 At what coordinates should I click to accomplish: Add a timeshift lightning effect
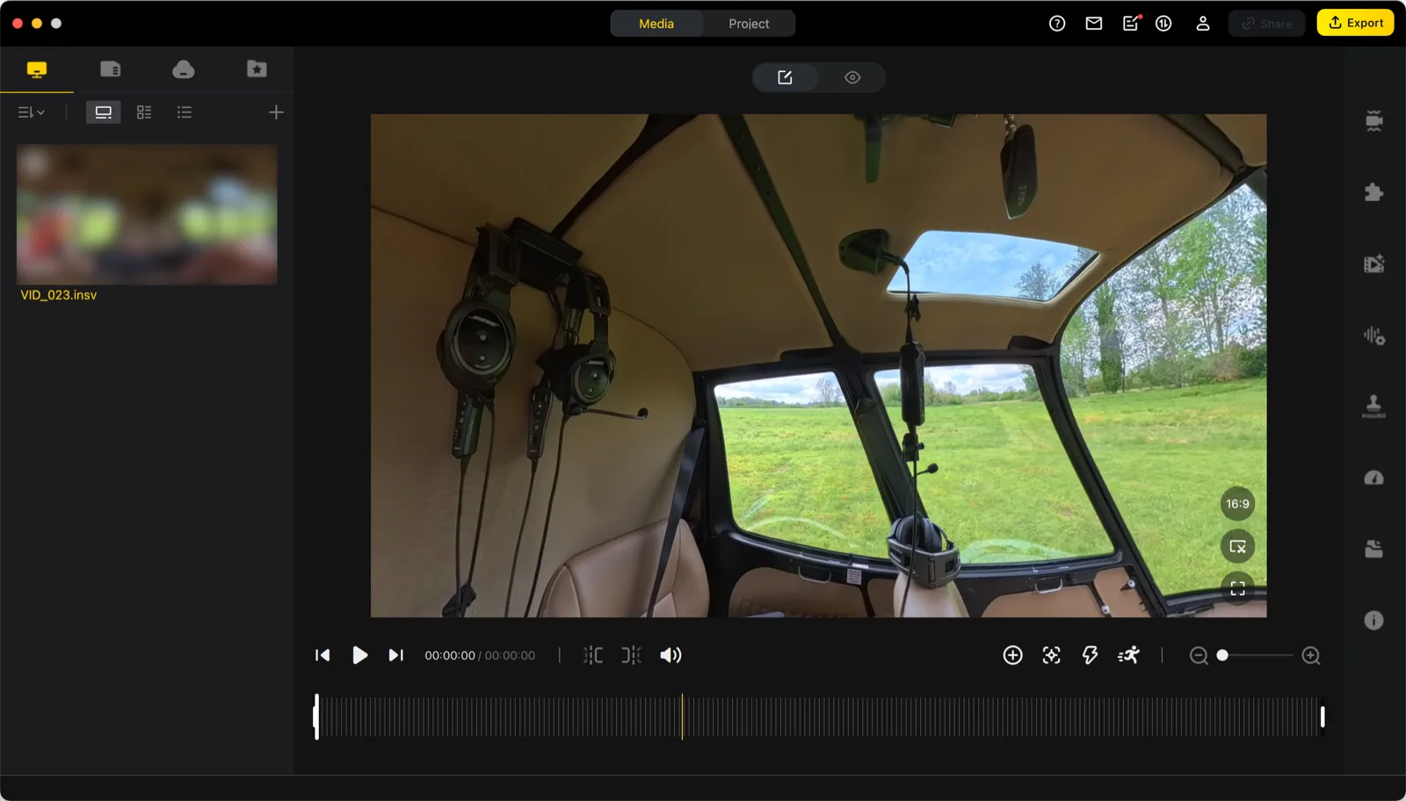click(x=1090, y=655)
